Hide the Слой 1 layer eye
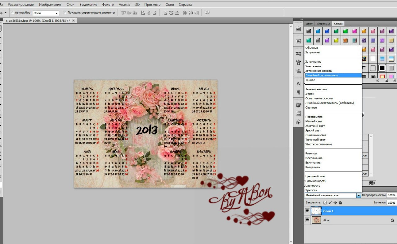The width and height of the screenshot is (397, 244). click(307, 211)
